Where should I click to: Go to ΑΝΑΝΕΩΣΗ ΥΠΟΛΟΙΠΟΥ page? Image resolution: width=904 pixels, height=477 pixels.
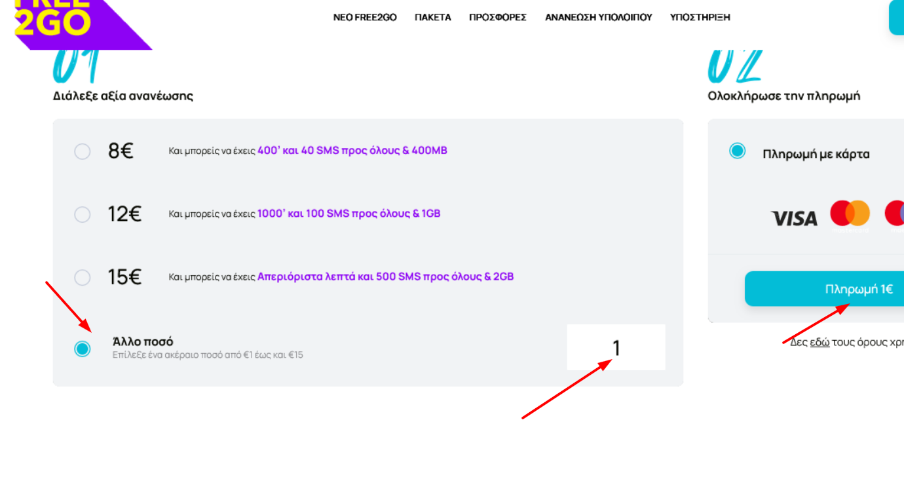coord(599,18)
